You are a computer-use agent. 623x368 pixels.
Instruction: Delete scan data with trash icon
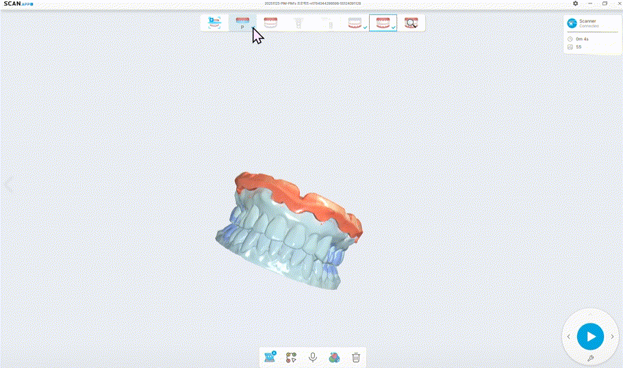[x=356, y=357]
